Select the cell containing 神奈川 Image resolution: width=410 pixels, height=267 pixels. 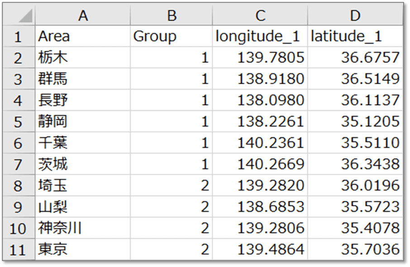[x=82, y=228]
